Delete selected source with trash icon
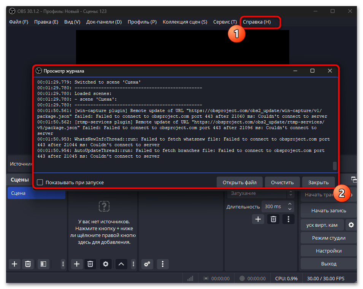Image resolution: width=363 pixels, height=289 pixels. pos(90,264)
